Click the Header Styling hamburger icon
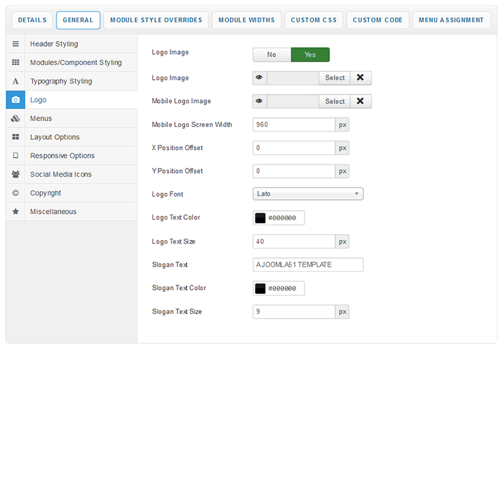The image size is (503, 503). pos(16,44)
